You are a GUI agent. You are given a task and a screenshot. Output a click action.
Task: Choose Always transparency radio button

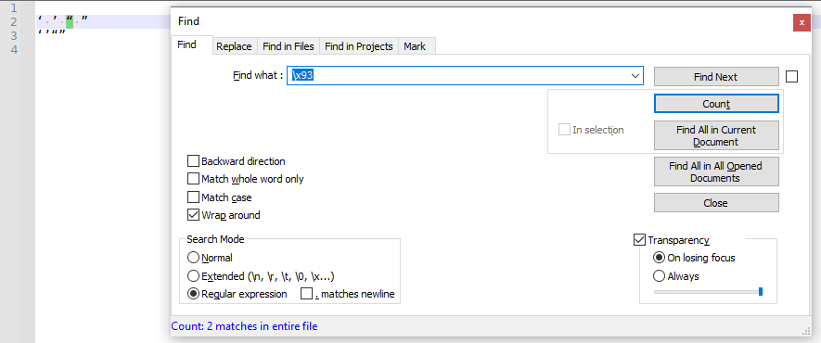coord(660,275)
